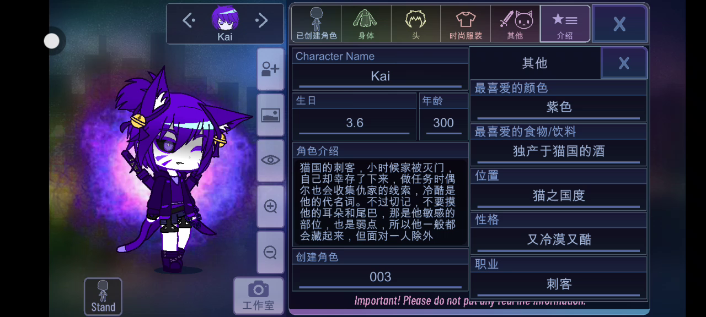Click the add character icon

click(270, 69)
